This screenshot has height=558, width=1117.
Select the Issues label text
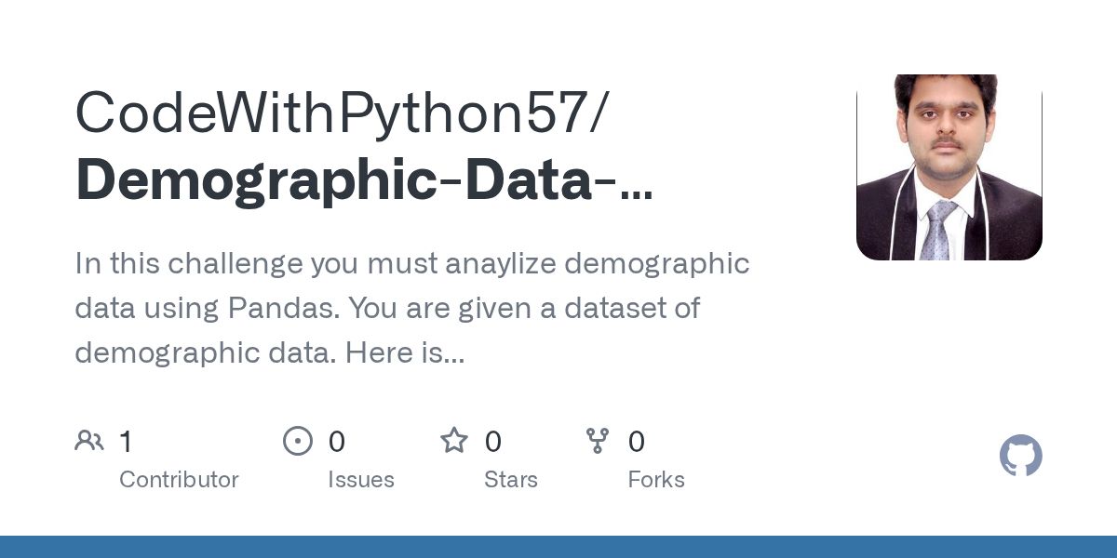click(x=360, y=480)
